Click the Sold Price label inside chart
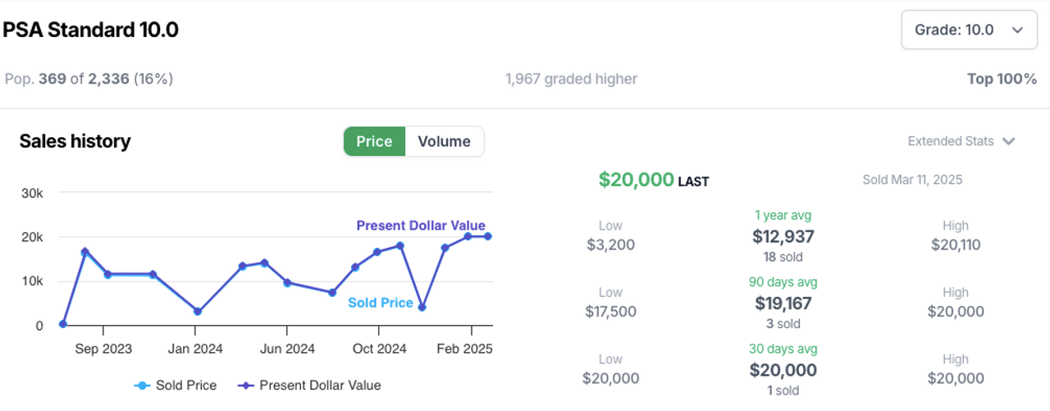 pyautogui.click(x=380, y=303)
